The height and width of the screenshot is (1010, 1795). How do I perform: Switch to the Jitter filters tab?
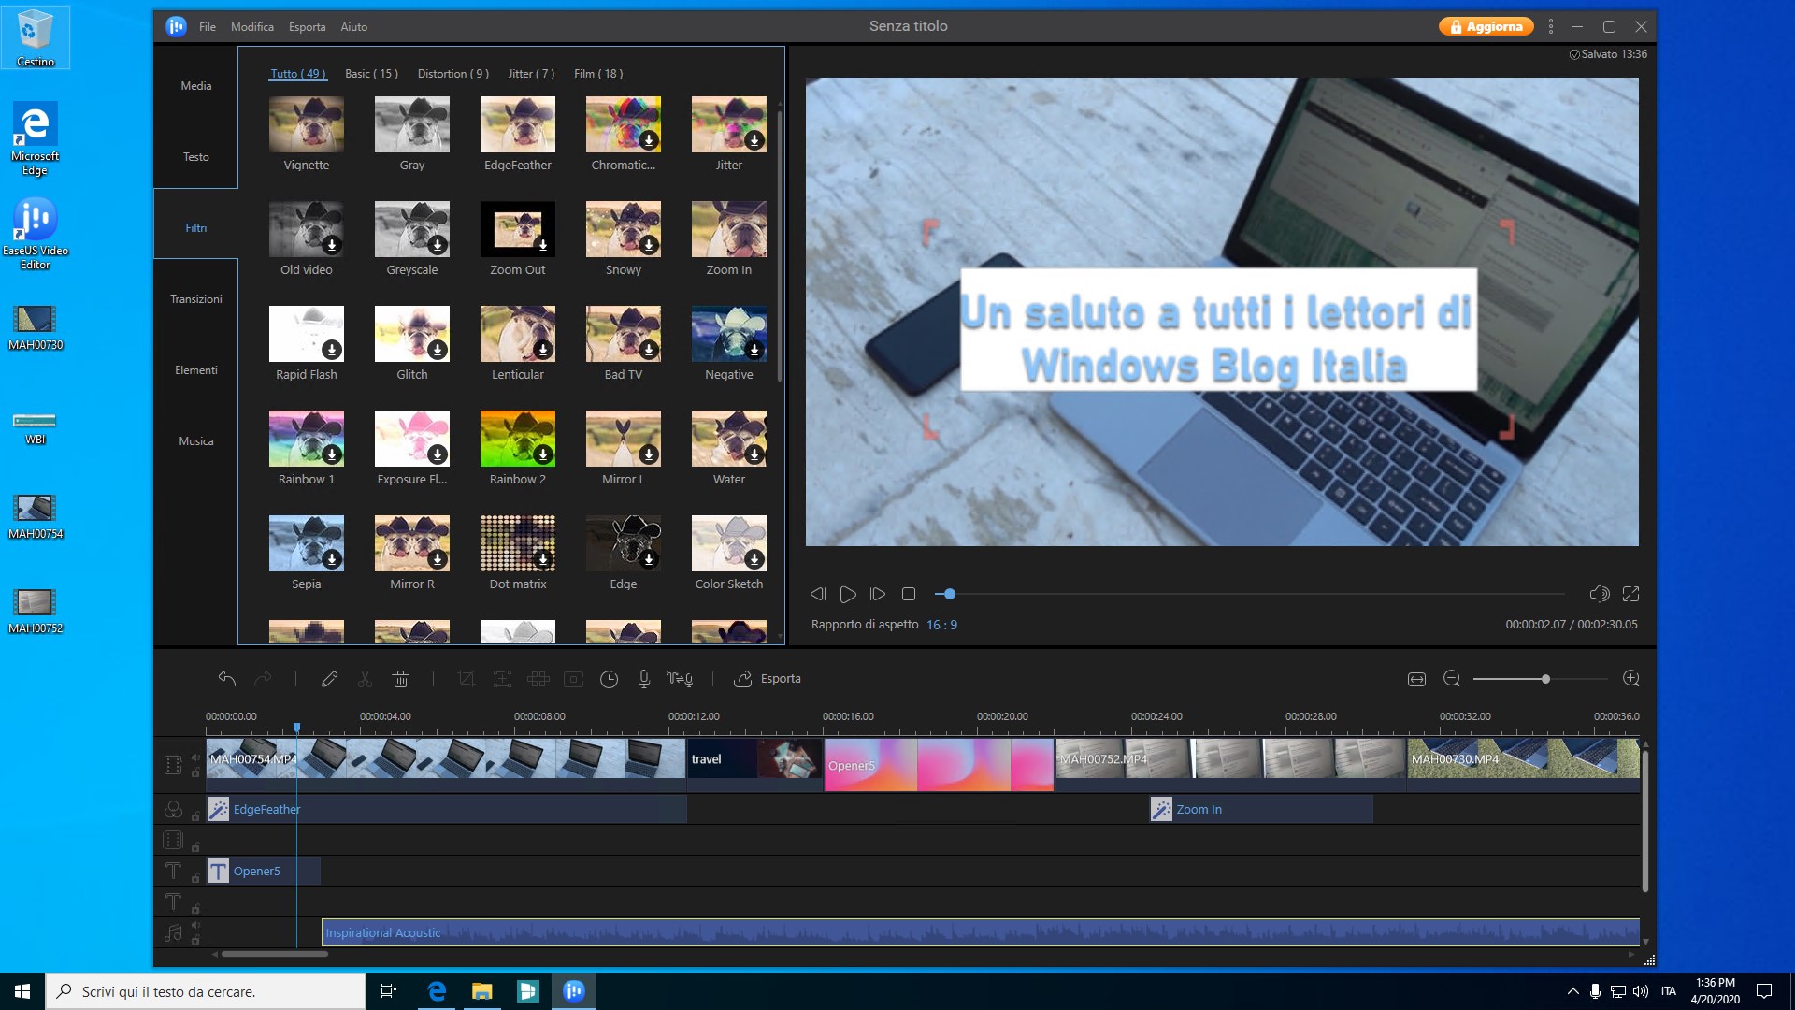(x=531, y=74)
